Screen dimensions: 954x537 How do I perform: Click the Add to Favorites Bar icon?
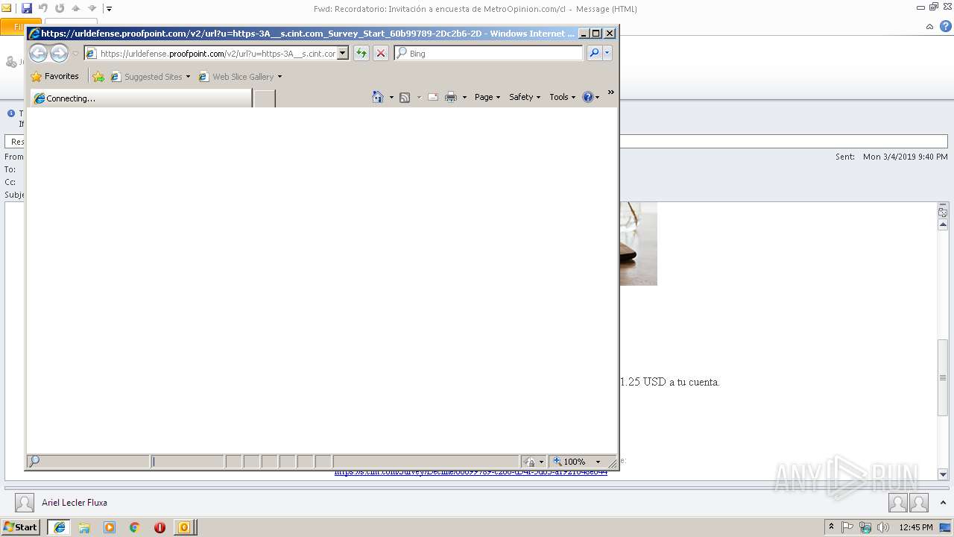98,76
